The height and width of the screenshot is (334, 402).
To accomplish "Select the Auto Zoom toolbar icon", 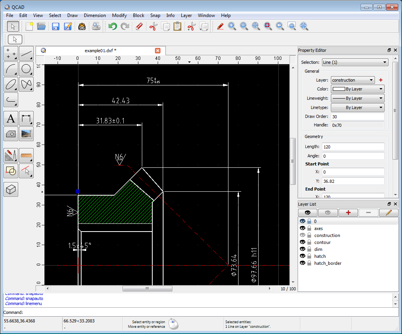I will point(256,26).
